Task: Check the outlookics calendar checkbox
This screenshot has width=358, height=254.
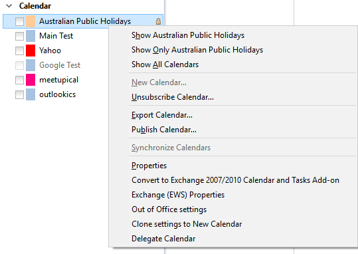Action: [x=19, y=94]
